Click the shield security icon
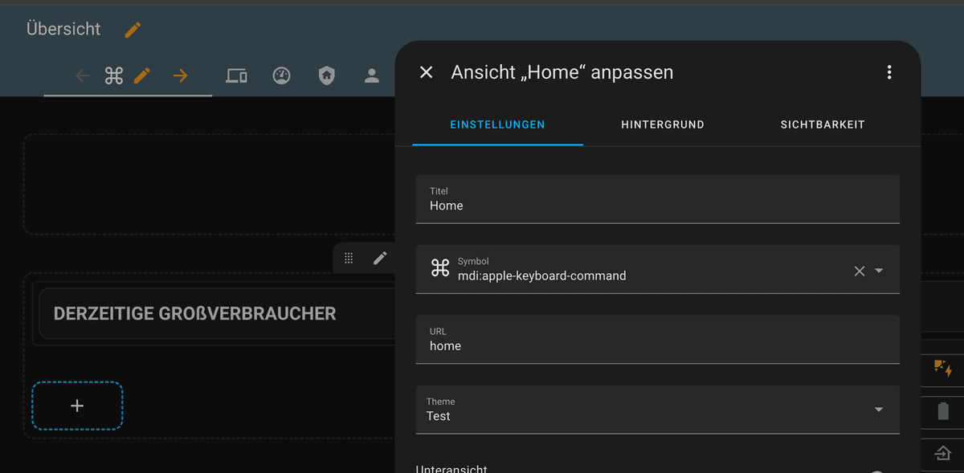 pyautogui.click(x=326, y=75)
